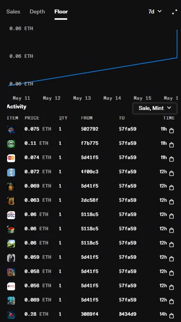The width and height of the screenshot is (181, 322).
Task: Open transaction icon for 0.063 ETH row
Action: [172, 202]
